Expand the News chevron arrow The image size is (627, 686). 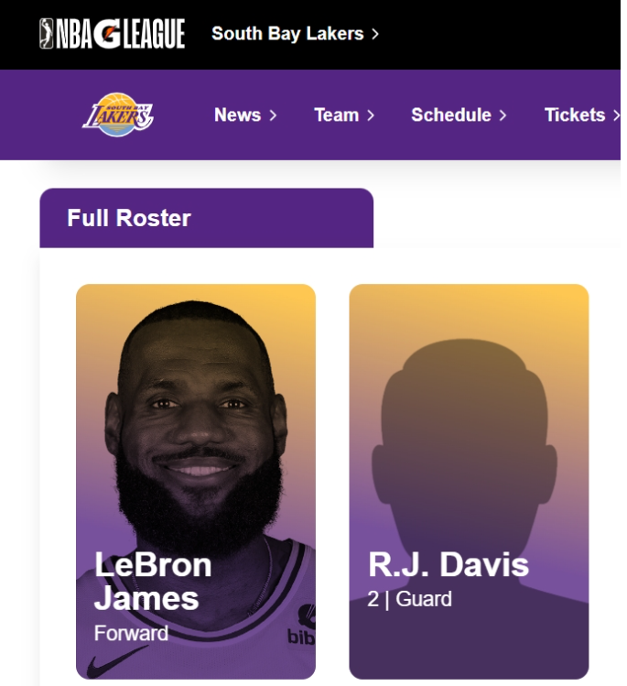click(x=273, y=115)
